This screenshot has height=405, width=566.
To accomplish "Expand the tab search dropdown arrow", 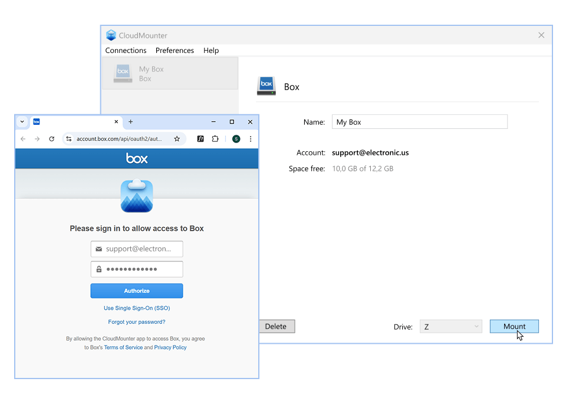I will (x=22, y=122).
